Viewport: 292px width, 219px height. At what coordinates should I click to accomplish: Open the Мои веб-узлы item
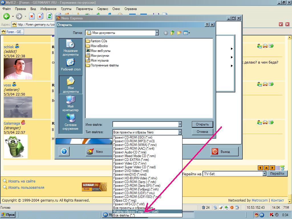click(x=98, y=51)
